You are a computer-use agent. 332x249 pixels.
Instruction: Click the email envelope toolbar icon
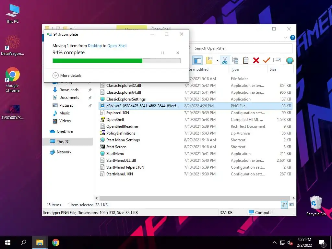coord(277,61)
